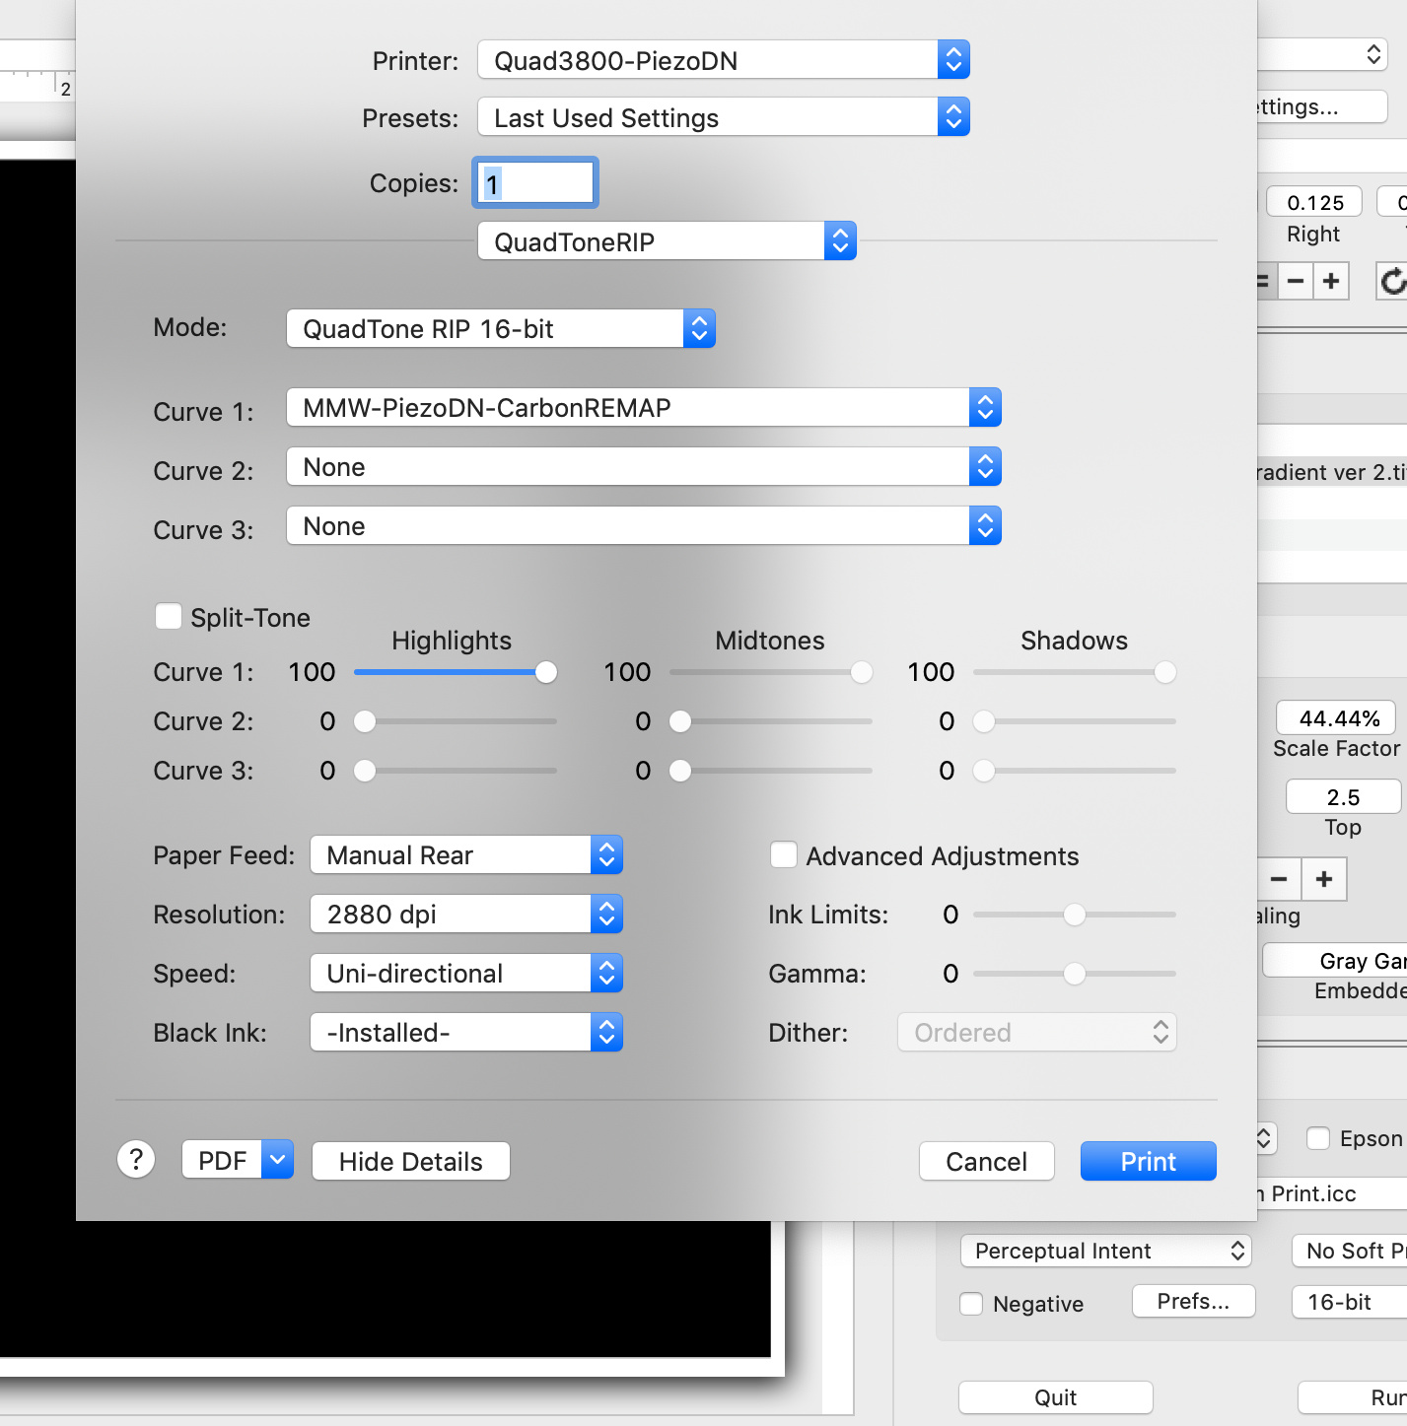Click the Copies input field

[535, 183]
